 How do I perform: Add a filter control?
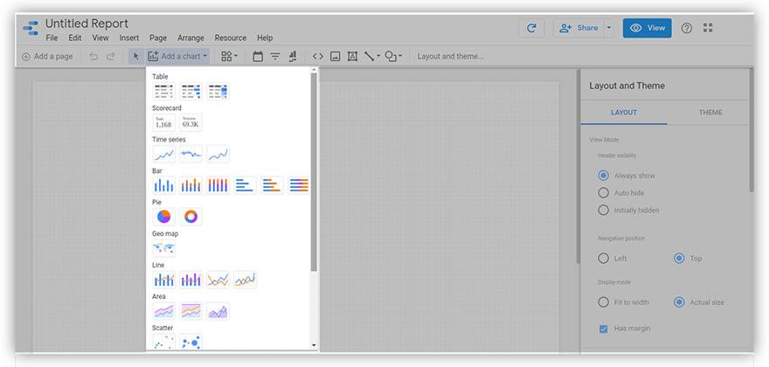click(x=275, y=57)
